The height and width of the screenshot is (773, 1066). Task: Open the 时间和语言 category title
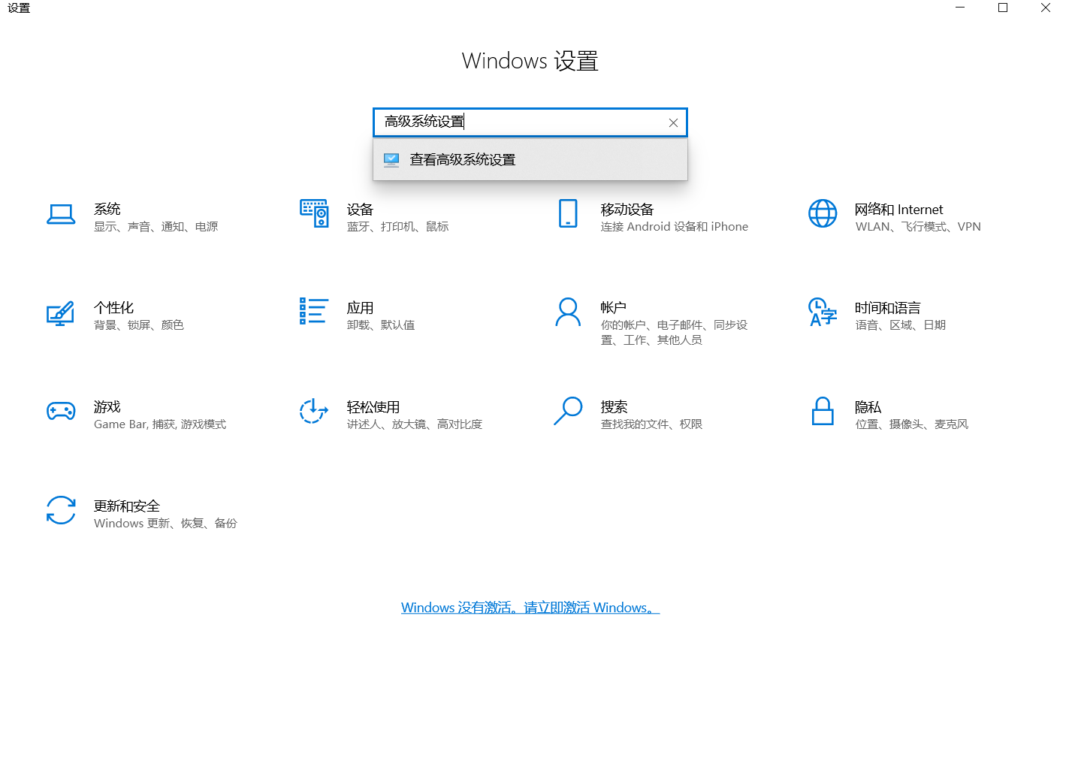click(x=887, y=308)
